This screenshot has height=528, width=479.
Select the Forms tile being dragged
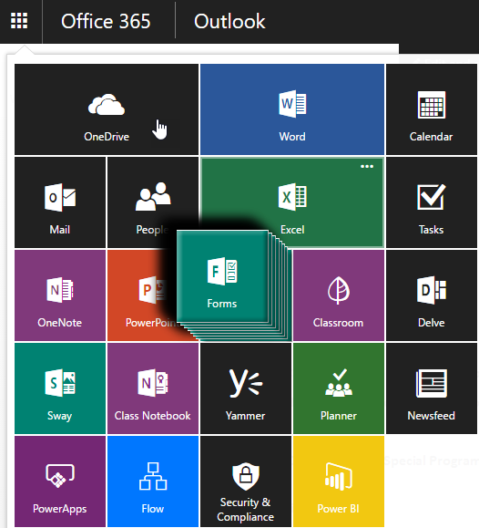coord(222,276)
